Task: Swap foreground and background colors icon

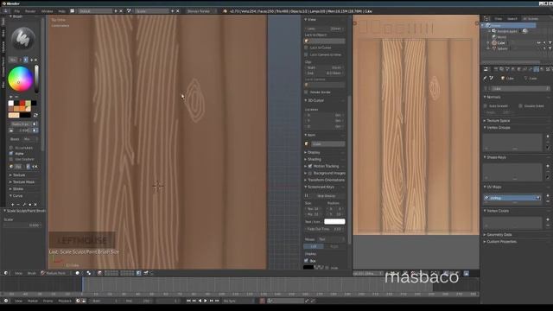Action: pyautogui.click(x=35, y=115)
